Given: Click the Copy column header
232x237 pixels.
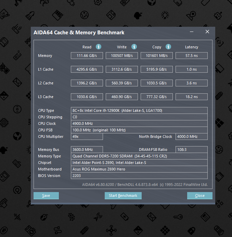Looking at the screenshot, I should [157, 47].
